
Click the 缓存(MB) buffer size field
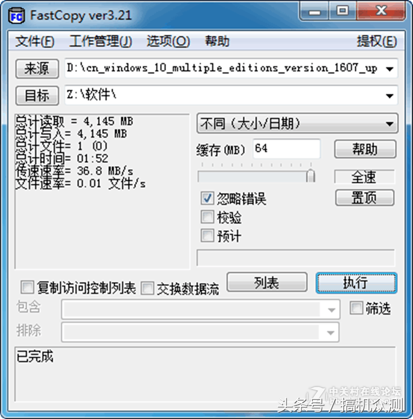click(x=287, y=149)
